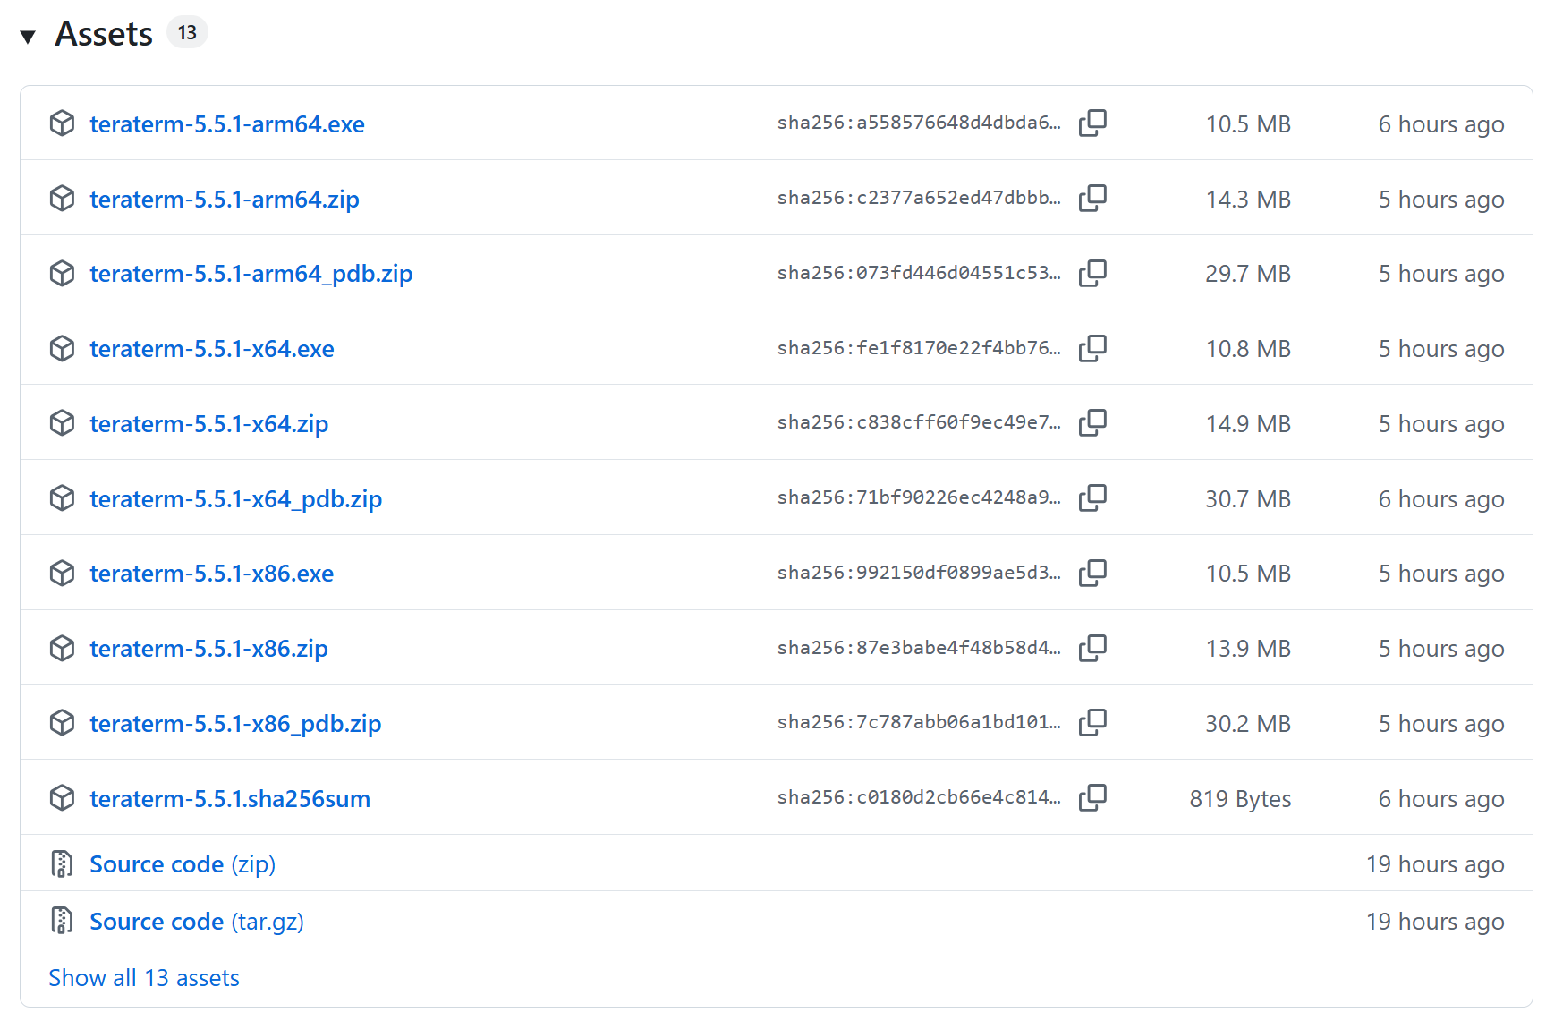This screenshot has height=1012, width=1546.
Task: Click timestamp on Source code (tar.gz) row
Action: [x=1435, y=923]
